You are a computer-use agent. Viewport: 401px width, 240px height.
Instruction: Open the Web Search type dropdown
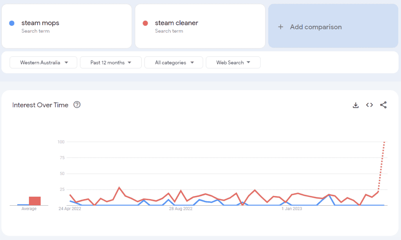click(233, 62)
